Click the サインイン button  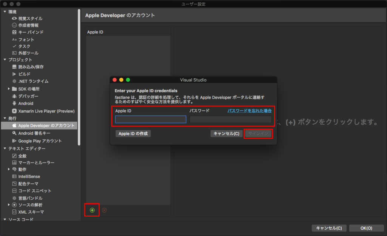[x=258, y=134]
